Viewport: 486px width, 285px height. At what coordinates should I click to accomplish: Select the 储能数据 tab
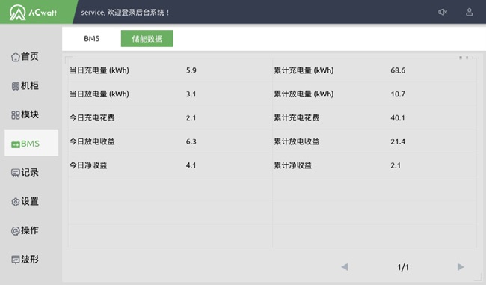[147, 38]
